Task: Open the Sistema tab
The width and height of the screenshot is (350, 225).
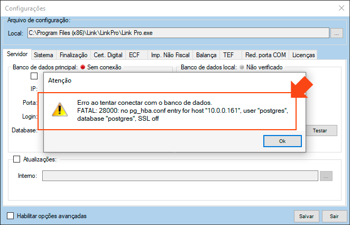Action: pos(43,55)
